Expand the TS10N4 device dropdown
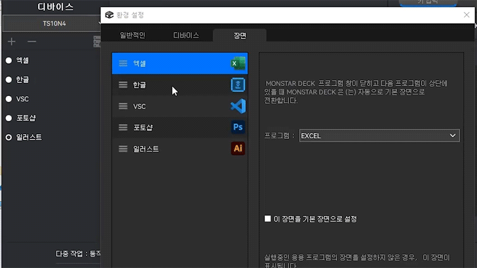Screen dimensions: 477x268 [53, 23]
